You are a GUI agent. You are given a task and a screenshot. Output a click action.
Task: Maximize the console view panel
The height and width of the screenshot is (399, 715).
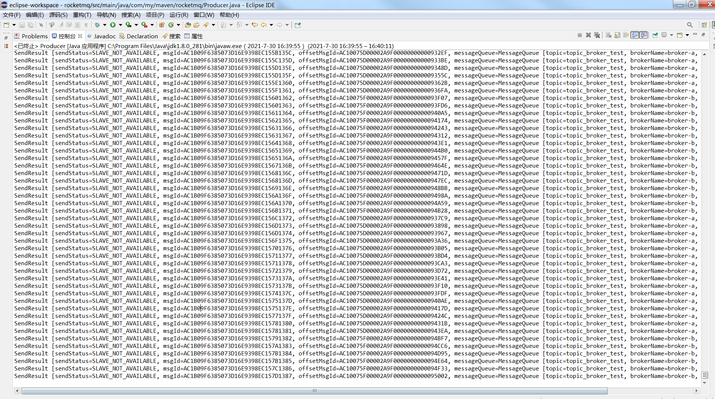(x=703, y=34)
